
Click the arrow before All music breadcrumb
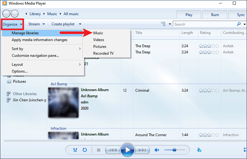pos(60,14)
